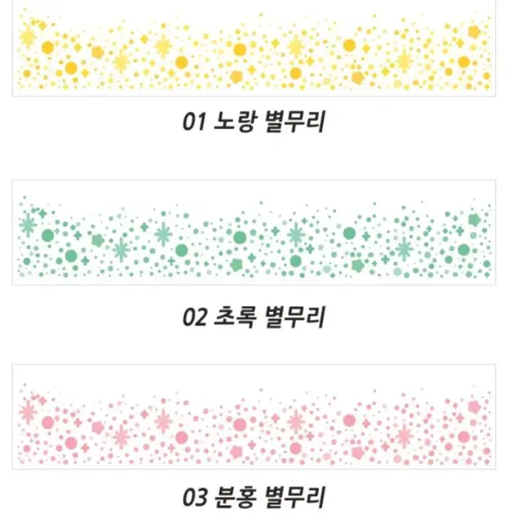Click the '03 분홍 별무리' label
This screenshot has width=515, height=515.
coord(254,497)
